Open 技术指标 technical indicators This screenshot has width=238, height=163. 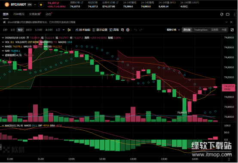(83, 30)
